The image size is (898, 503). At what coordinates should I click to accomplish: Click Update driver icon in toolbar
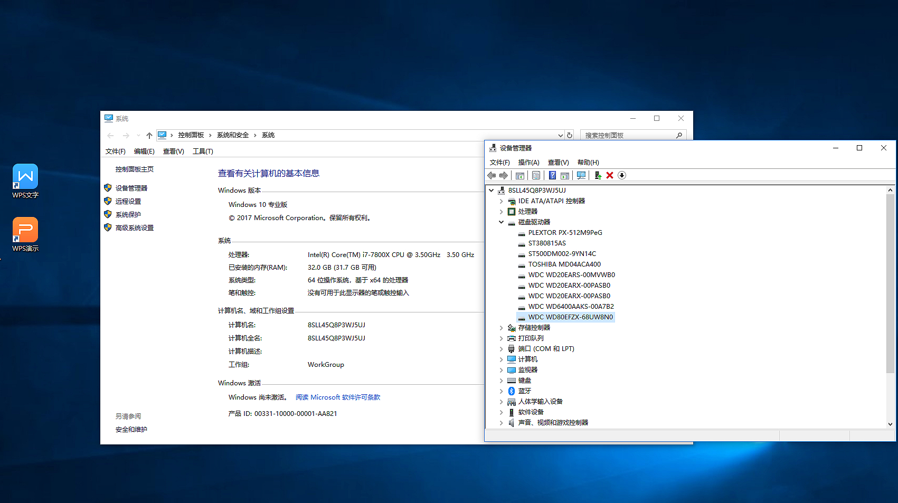click(x=598, y=175)
